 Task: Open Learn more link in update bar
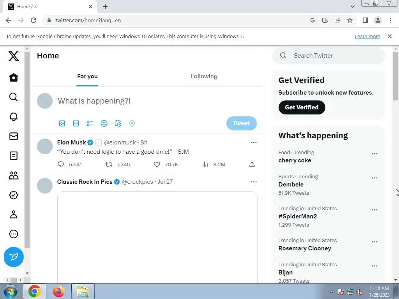pos(367,36)
